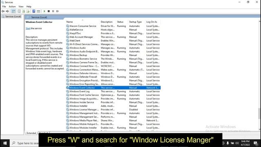This screenshot has width=261, height=147.
Task: Select the Windows Biometric Service row
Action: pyautogui.click(x=113, y=59)
